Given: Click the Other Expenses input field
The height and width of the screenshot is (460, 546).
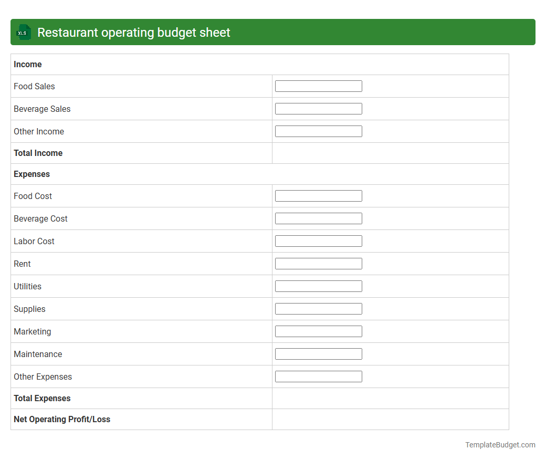Looking at the screenshot, I should click(x=318, y=376).
